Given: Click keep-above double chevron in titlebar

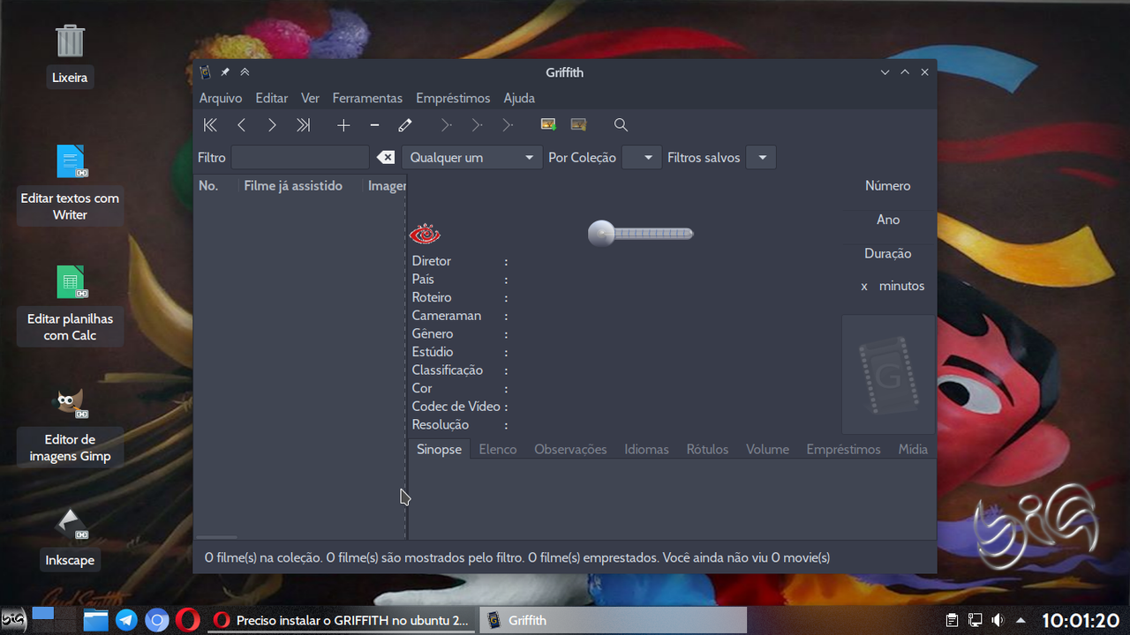Looking at the screenshot, I should [245, 72].
